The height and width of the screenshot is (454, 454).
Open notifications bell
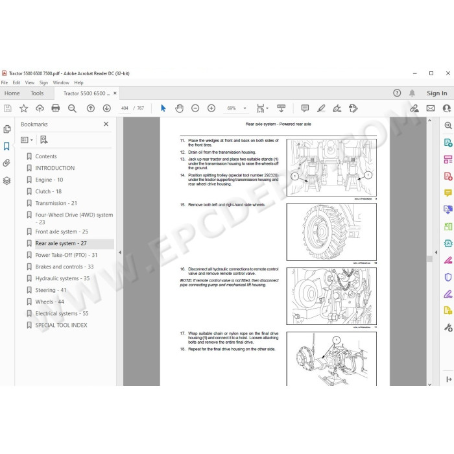tap(412, 93)
